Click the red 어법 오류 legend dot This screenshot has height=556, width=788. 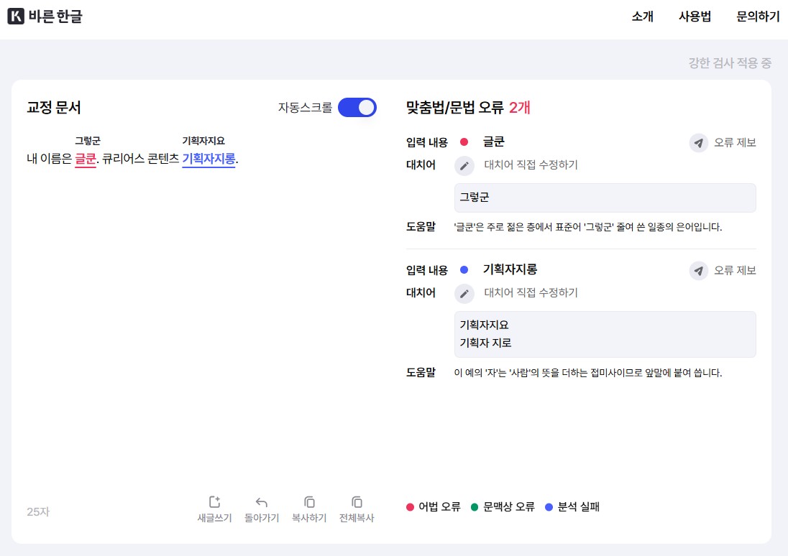411,507
